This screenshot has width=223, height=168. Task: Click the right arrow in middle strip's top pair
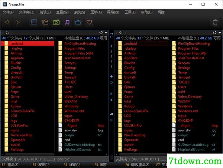(x=111, y=34)
